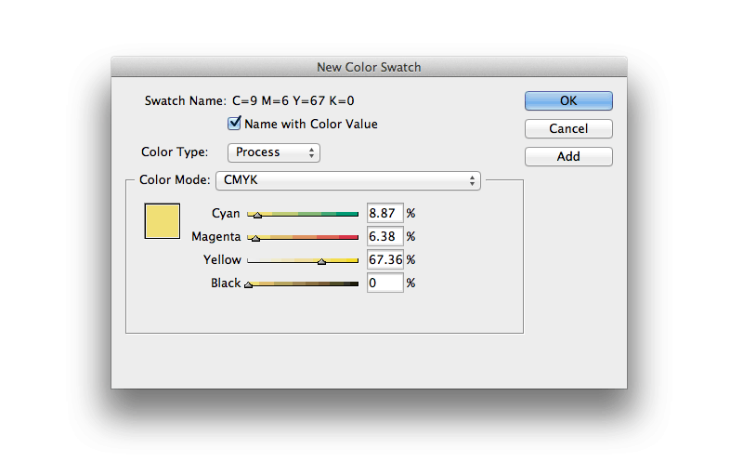Dismiss dialog with Cancel button
The image size is (743, 475).
(x=568, y=129)
